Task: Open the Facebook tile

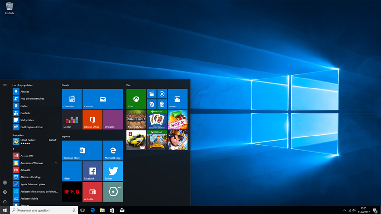Action: click(92, 171)
